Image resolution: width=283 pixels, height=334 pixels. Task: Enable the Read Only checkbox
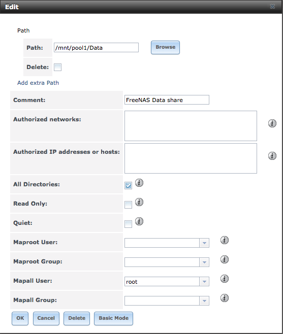[x=128, y=205]
